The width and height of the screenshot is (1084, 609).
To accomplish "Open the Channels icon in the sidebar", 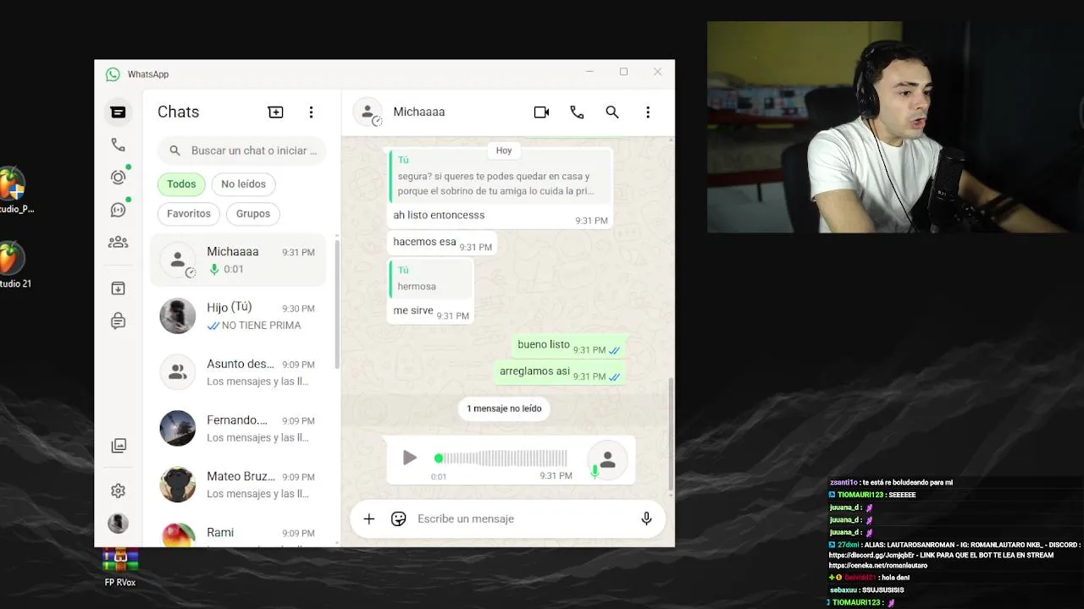I will click(118, 210).
